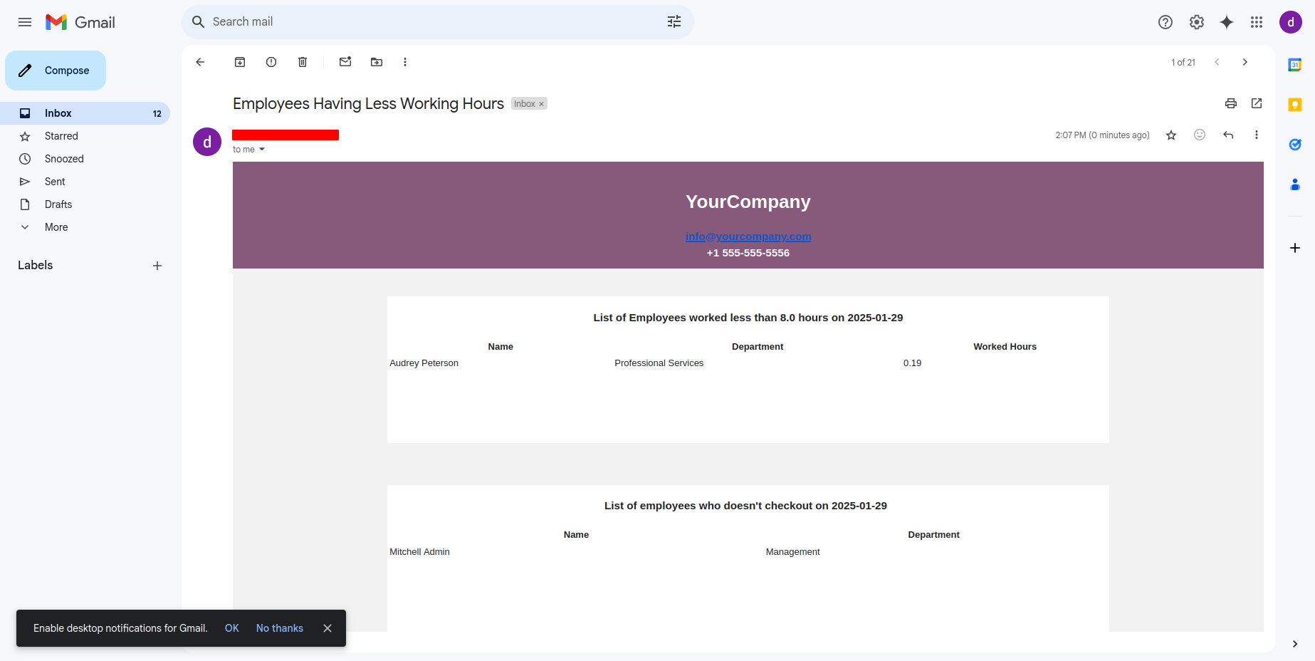Reply to this message
1315x661 pixels.
pyautogui.click(x=1228, y=135)
